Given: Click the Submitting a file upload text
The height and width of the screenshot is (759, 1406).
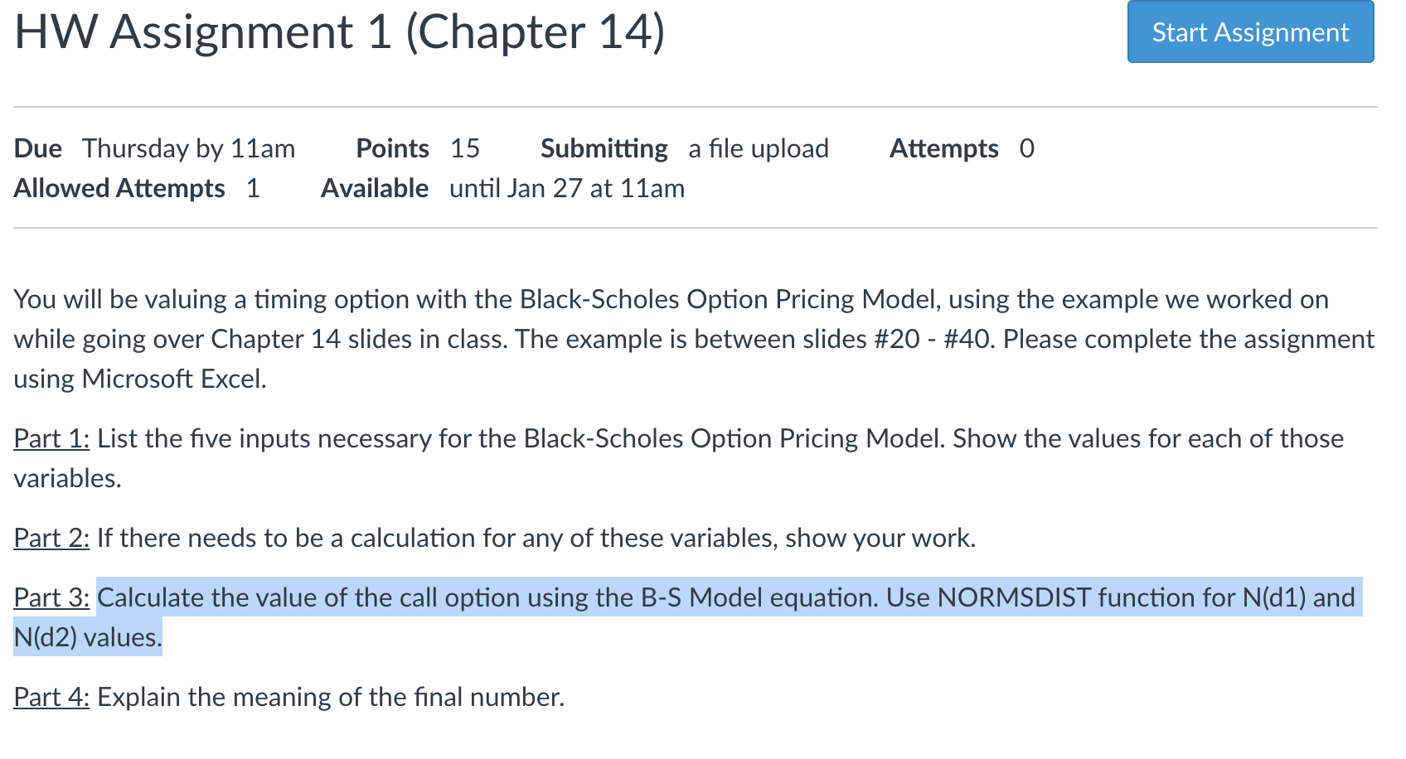Looking at the screenshot, I should (757, 148).
